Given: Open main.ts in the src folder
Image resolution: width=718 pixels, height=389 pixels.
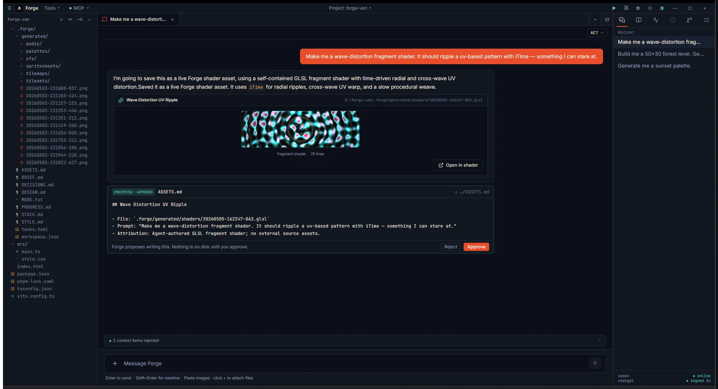Looking at the screenshot, I should (x=30, y=252).
